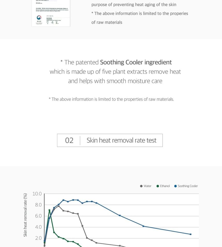Click the Soothing Cooler point on 6.0 gridline
This screenshot has width=222, height=247.
point(120,215)
